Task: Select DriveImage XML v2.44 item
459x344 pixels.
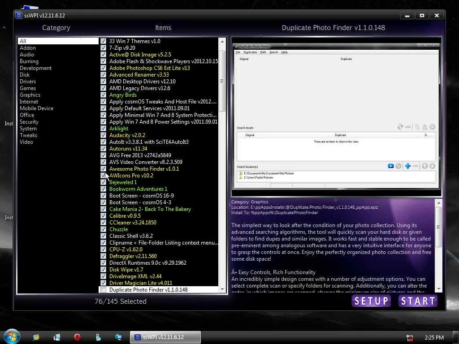Action: pos(135,276)
